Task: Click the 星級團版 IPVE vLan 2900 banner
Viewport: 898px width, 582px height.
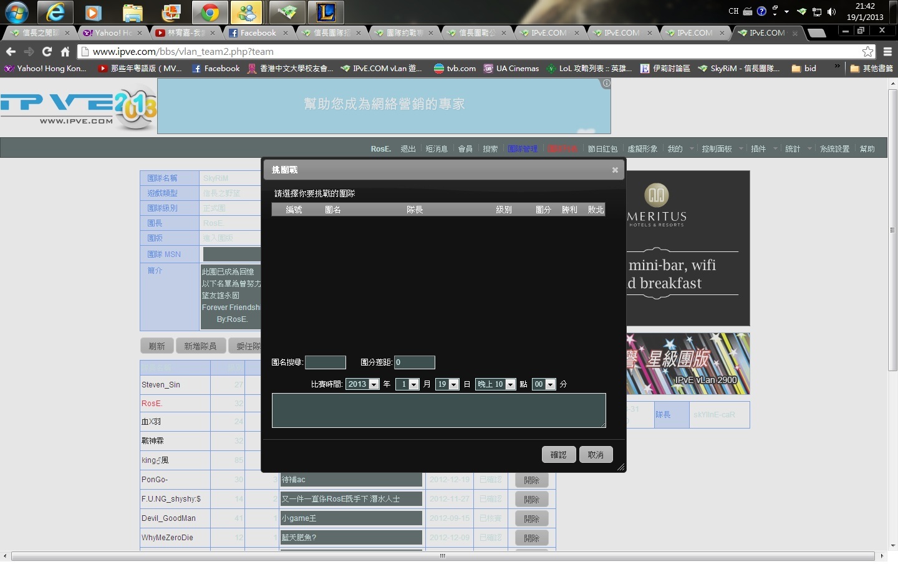Action: 688,364
